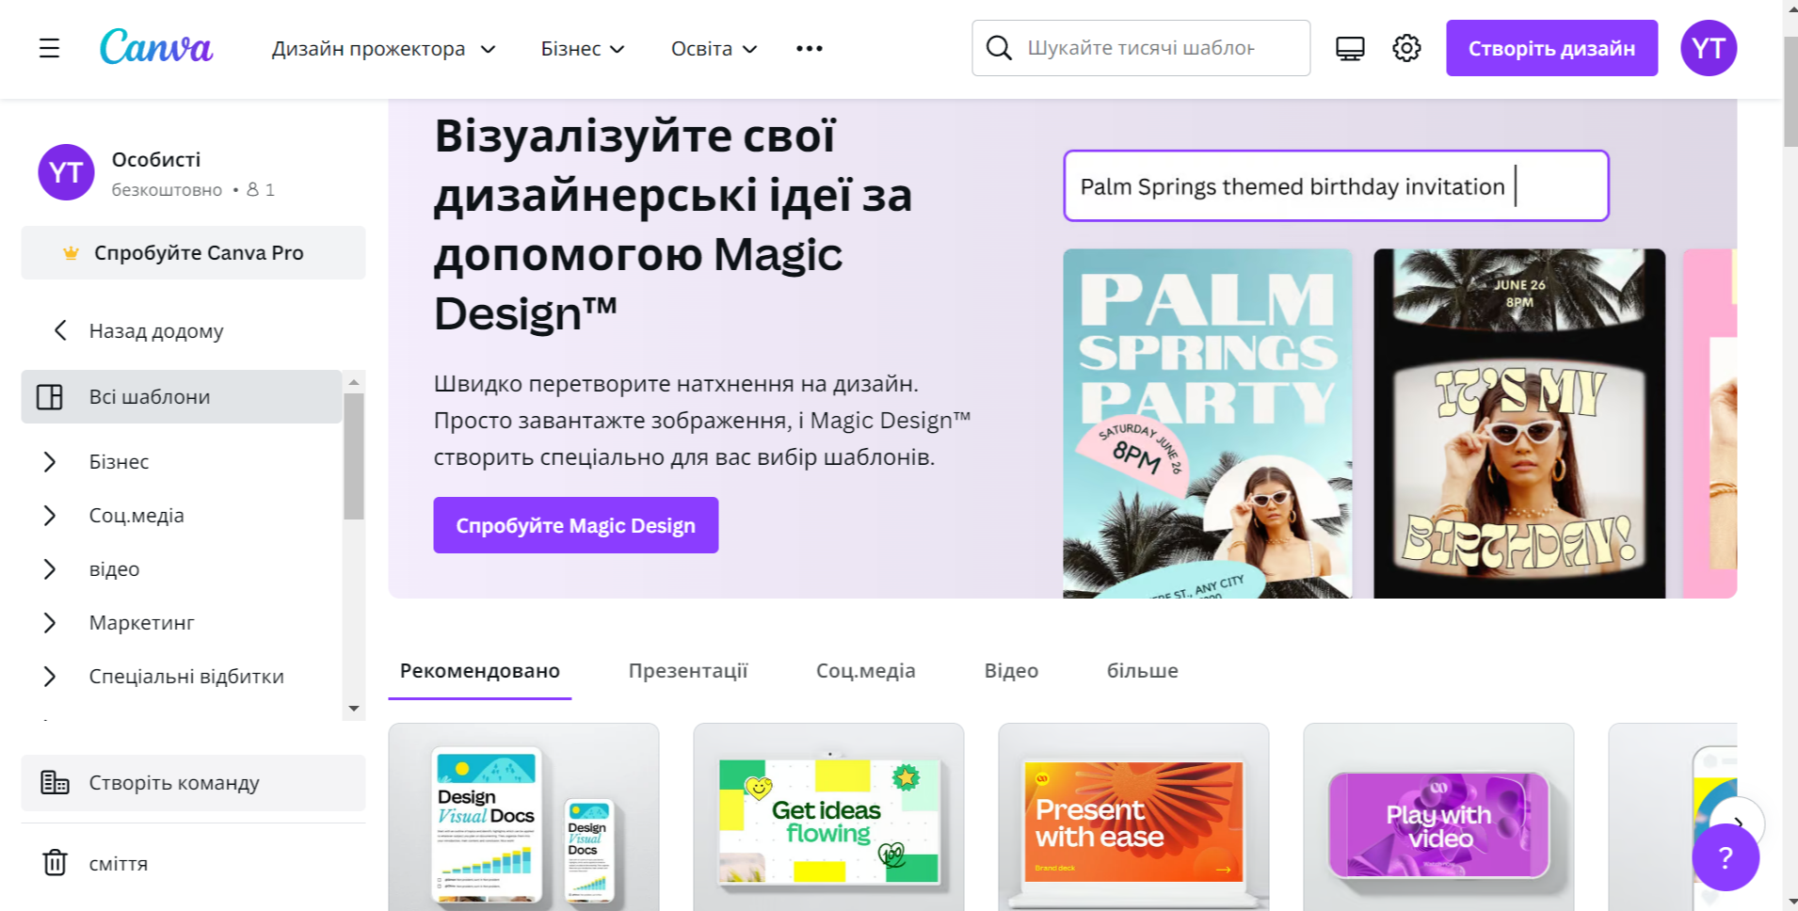Screen dimensions: 1798x911
Task: Open the It's My Birthday template thumbnail
Action: [1519, 424]
